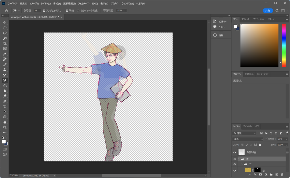Collapse the 笠 subgroup
This screenshot has width=290, height=178.
tap(242, 164)
